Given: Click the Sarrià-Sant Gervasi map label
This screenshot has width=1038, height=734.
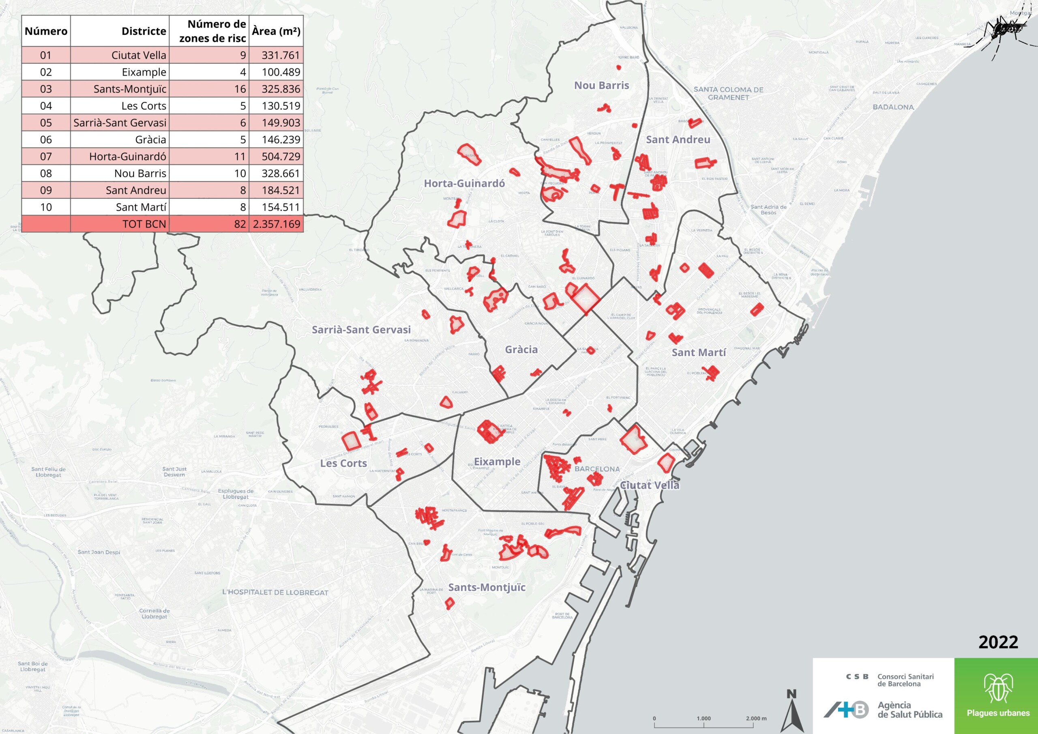Looking at the screenshot, I should pyautogui.click(x=361, y=330).
